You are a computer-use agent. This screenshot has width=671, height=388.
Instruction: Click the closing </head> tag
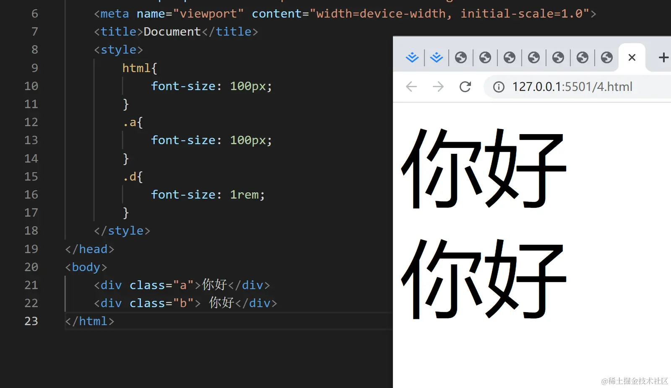point(90,249)
